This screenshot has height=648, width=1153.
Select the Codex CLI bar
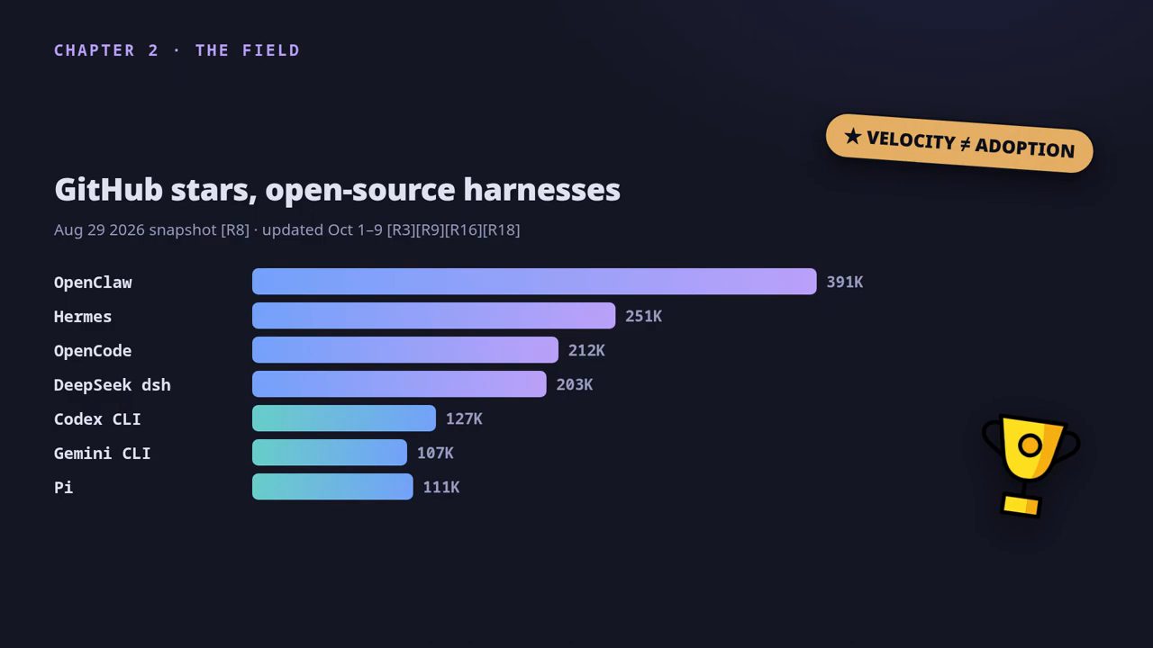[x=344, y=418]
